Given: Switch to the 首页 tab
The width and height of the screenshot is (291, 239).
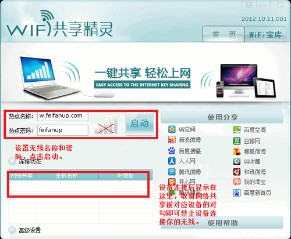Looking at the screenshot, I should click(x=223, y=34).
